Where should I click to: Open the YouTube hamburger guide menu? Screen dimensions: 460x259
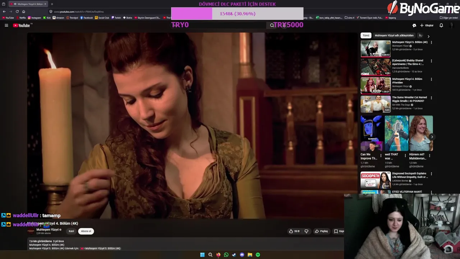[6, 25]
